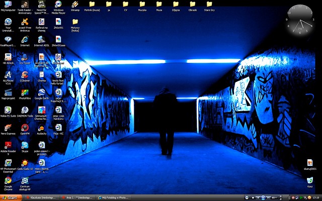322x201 pixels.
Task: Open the jeden osiem l media file
Action: pyautogui.click(x=41, y=149)
